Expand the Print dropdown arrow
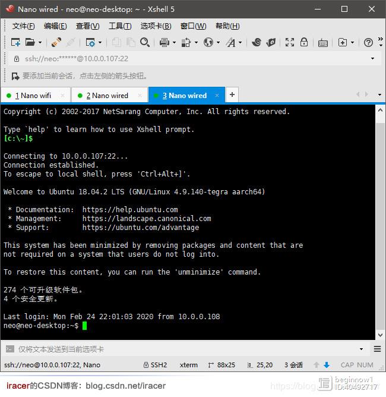Screen dimensions: 386x397 (174, 43)
